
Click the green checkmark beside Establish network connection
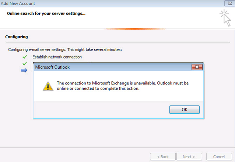point(25,57)
